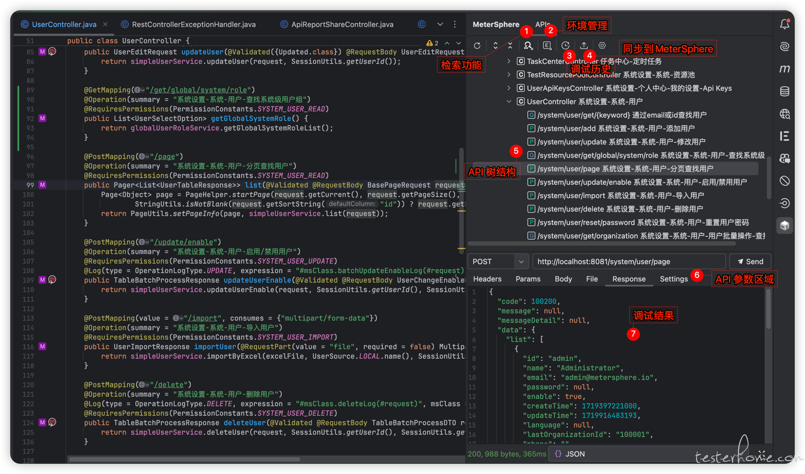The height and width of the screenshot is (474, 805).
Task: Open Endpoints globe-search tool window
Action: pos(785,114)
